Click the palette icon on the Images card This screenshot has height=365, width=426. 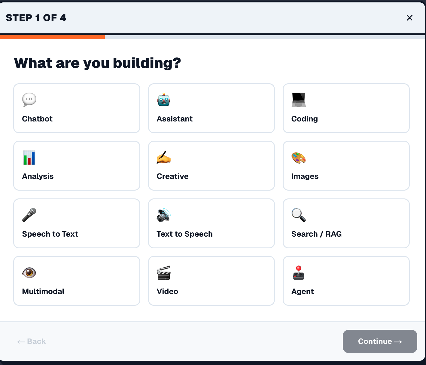298,157
